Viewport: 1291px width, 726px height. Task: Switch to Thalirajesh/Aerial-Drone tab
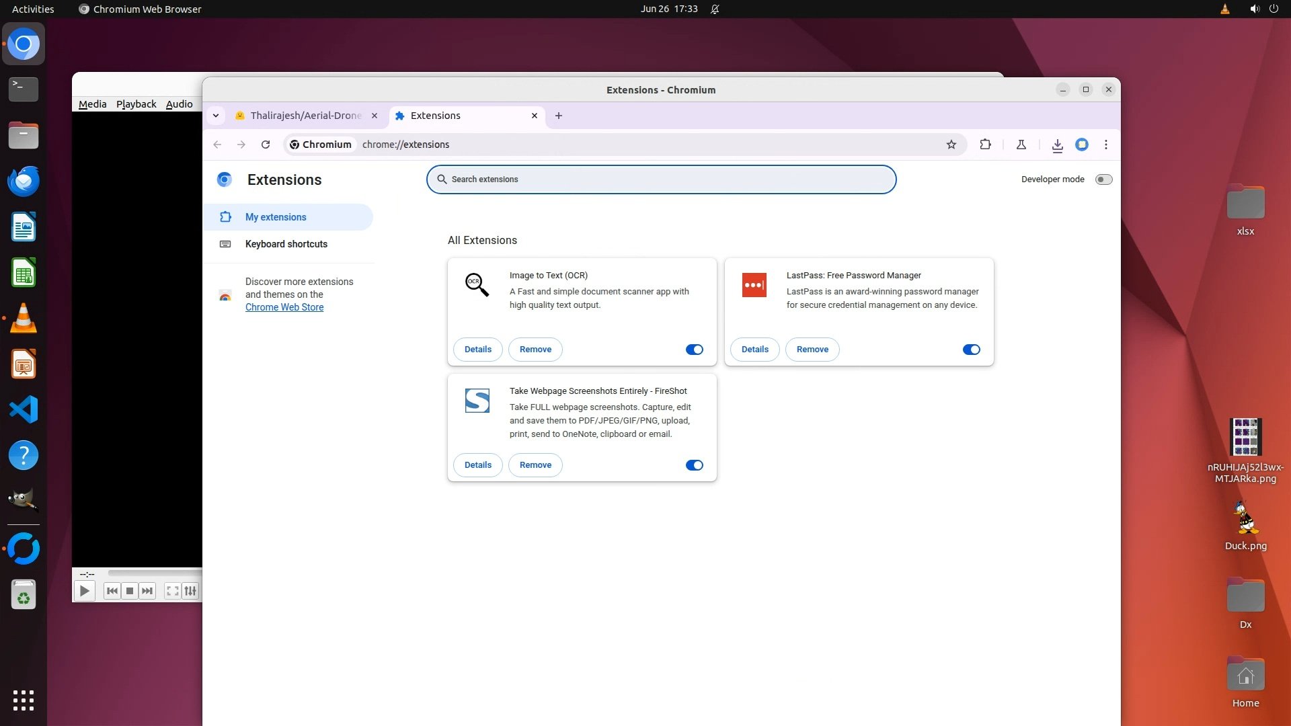point(305,116)
